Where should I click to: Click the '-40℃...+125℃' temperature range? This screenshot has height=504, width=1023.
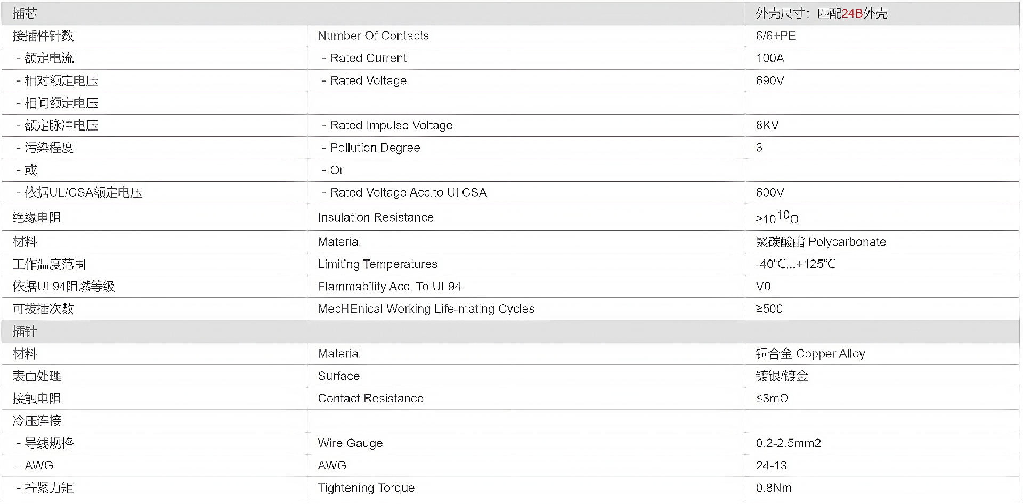pyautogui.click(x=795, y=264)
